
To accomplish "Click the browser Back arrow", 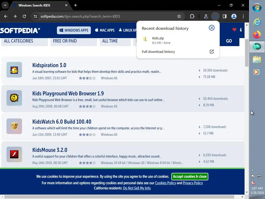I will pos(6,16).
